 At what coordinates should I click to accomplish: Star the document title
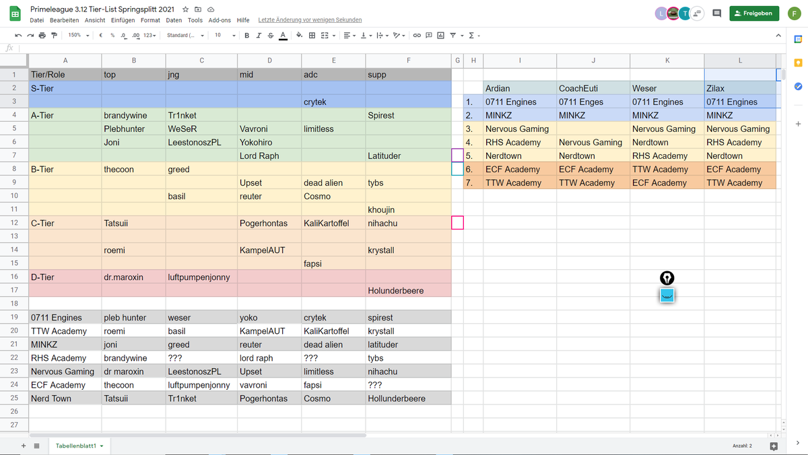tap(185, 10)
